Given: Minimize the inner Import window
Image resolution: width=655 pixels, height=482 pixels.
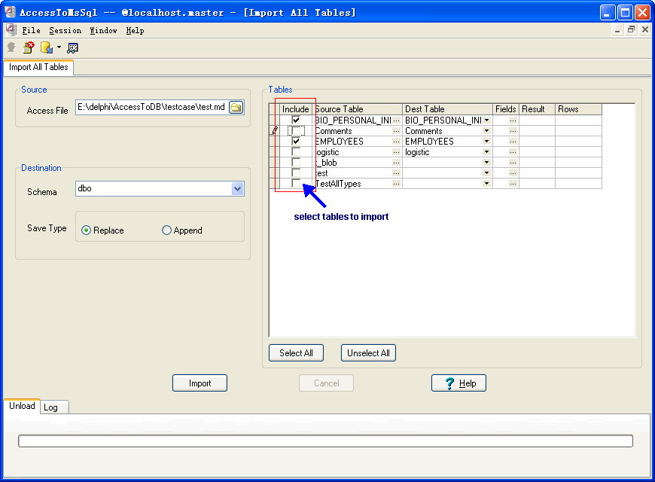Looking at the screenshot, I should point(617,29).
